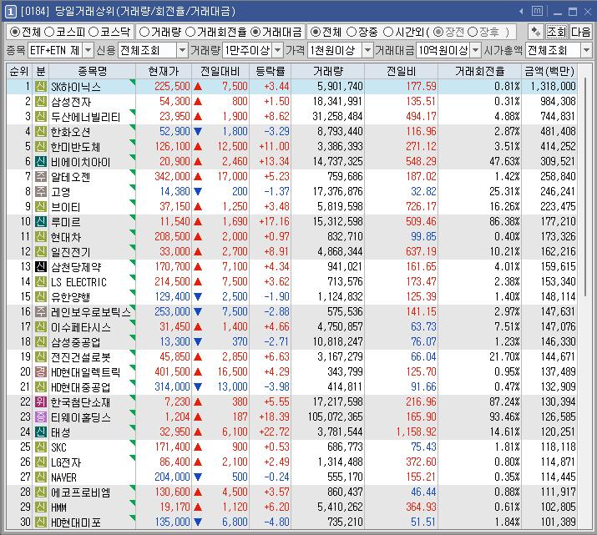This screenshot has width=597, height=535.
Task: Click the 주 badge icon for 알테오젠
Action: point(41,177)
